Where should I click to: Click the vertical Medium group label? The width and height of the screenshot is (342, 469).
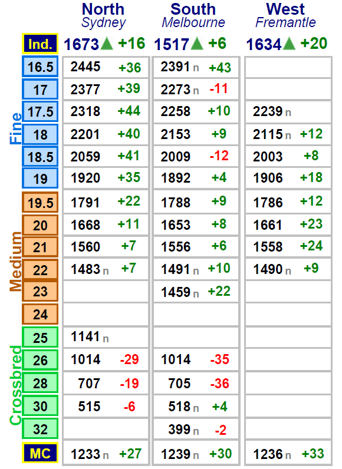click(x=15, y=262)
